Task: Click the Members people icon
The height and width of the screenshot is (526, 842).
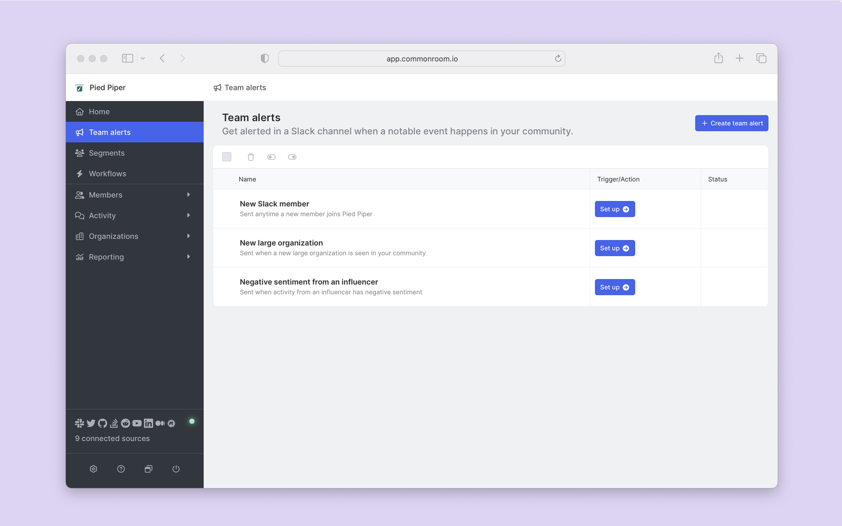Action: click(79, 194)
